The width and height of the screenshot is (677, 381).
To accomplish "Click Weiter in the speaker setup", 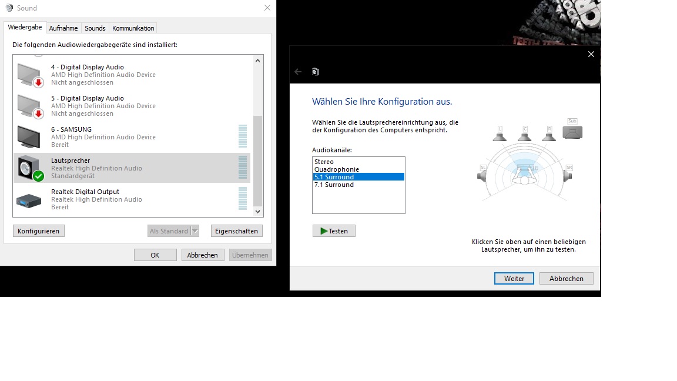I will point(514,279).
